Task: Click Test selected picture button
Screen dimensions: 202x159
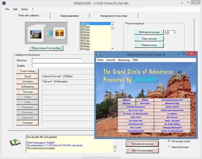Action: (x=142, y=144)
